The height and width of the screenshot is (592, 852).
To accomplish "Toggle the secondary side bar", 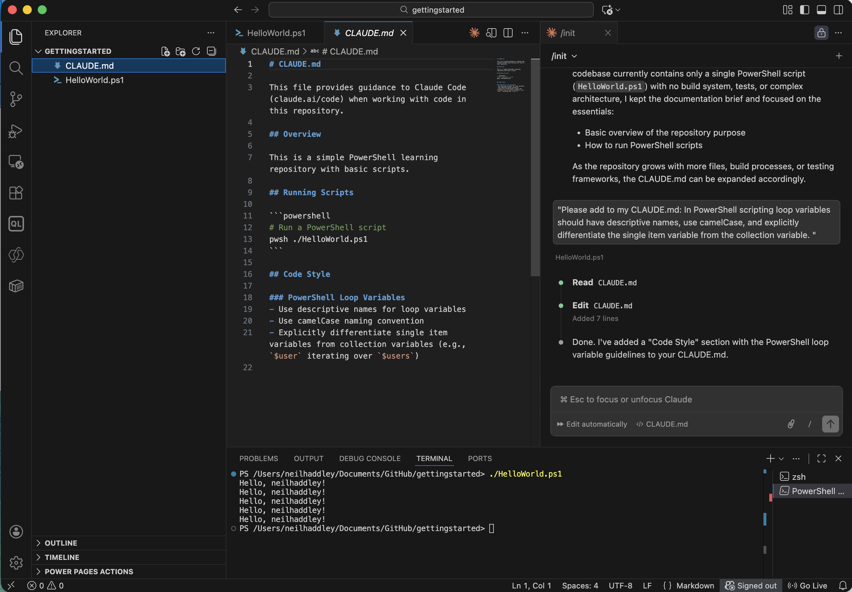I will tap(838, 10).
